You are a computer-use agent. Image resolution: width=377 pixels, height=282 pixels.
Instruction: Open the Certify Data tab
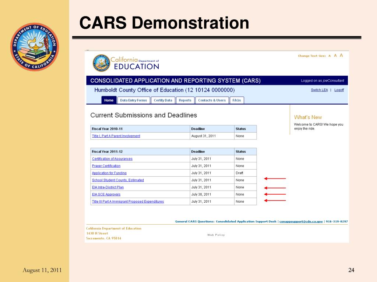(x=163, y=100)
